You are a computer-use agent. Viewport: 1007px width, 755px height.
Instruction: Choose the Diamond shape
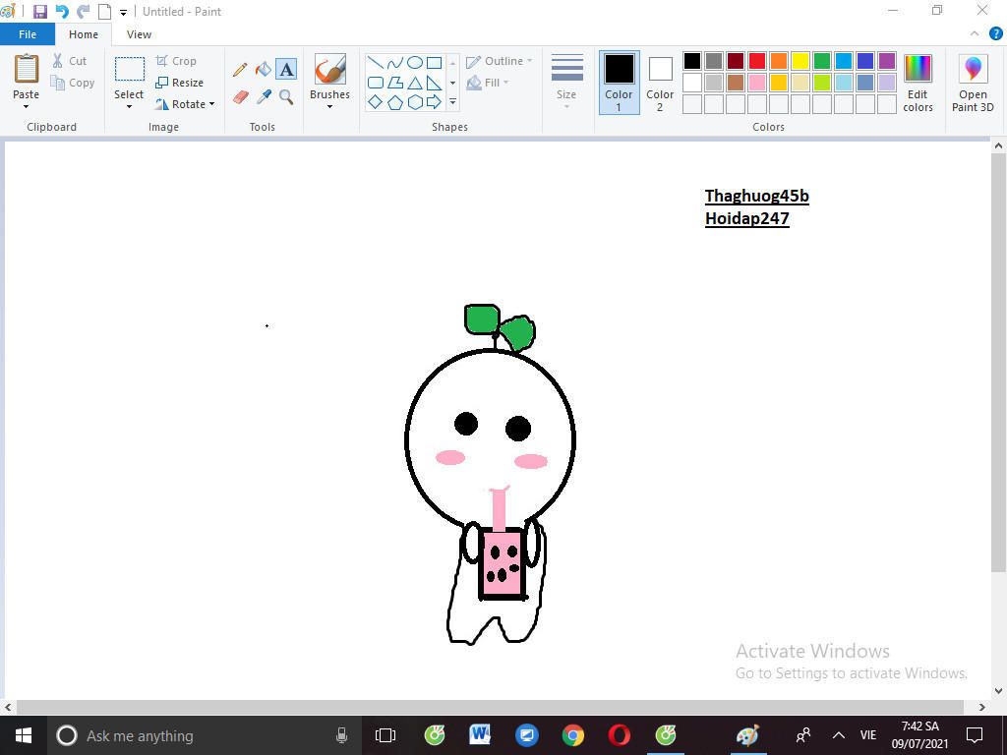click(376, 102)
